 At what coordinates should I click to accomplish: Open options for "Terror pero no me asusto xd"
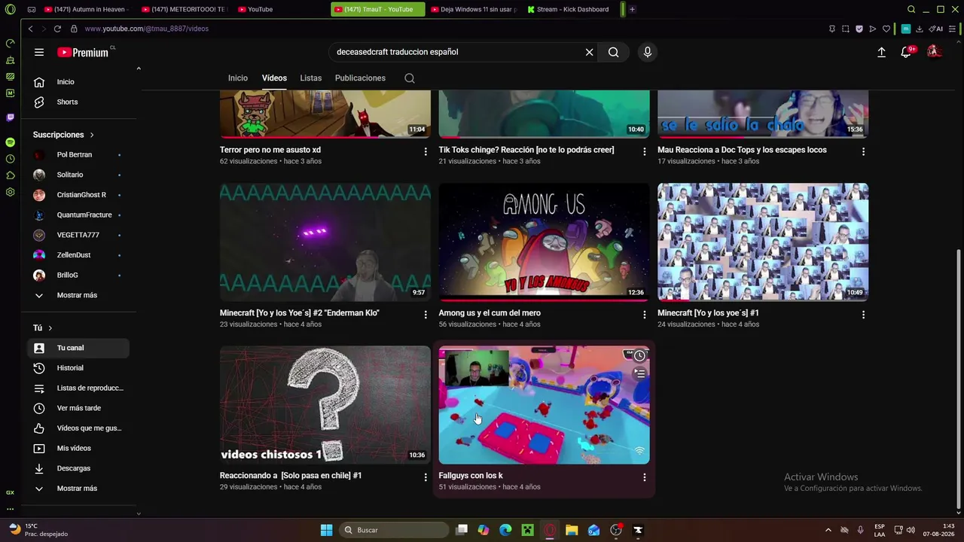click(426, 151)
